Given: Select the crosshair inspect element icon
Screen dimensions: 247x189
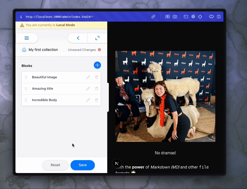Looking at the screenshot, I should pos(200,16).
